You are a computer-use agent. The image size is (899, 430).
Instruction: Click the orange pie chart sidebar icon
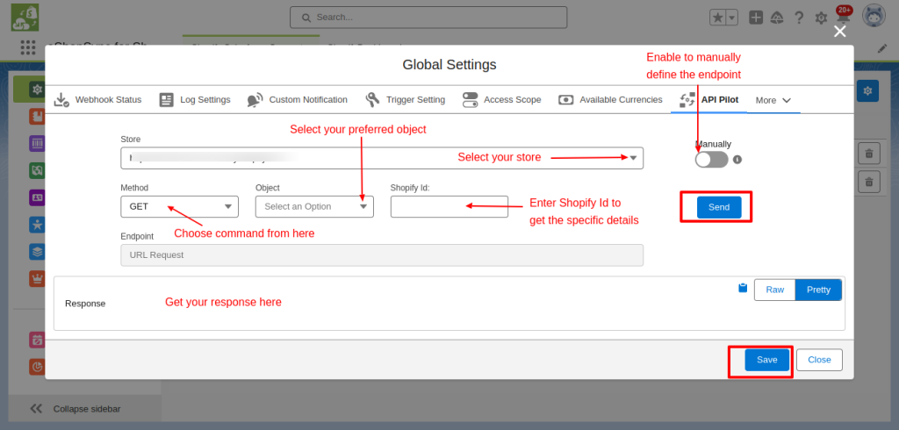37,366
